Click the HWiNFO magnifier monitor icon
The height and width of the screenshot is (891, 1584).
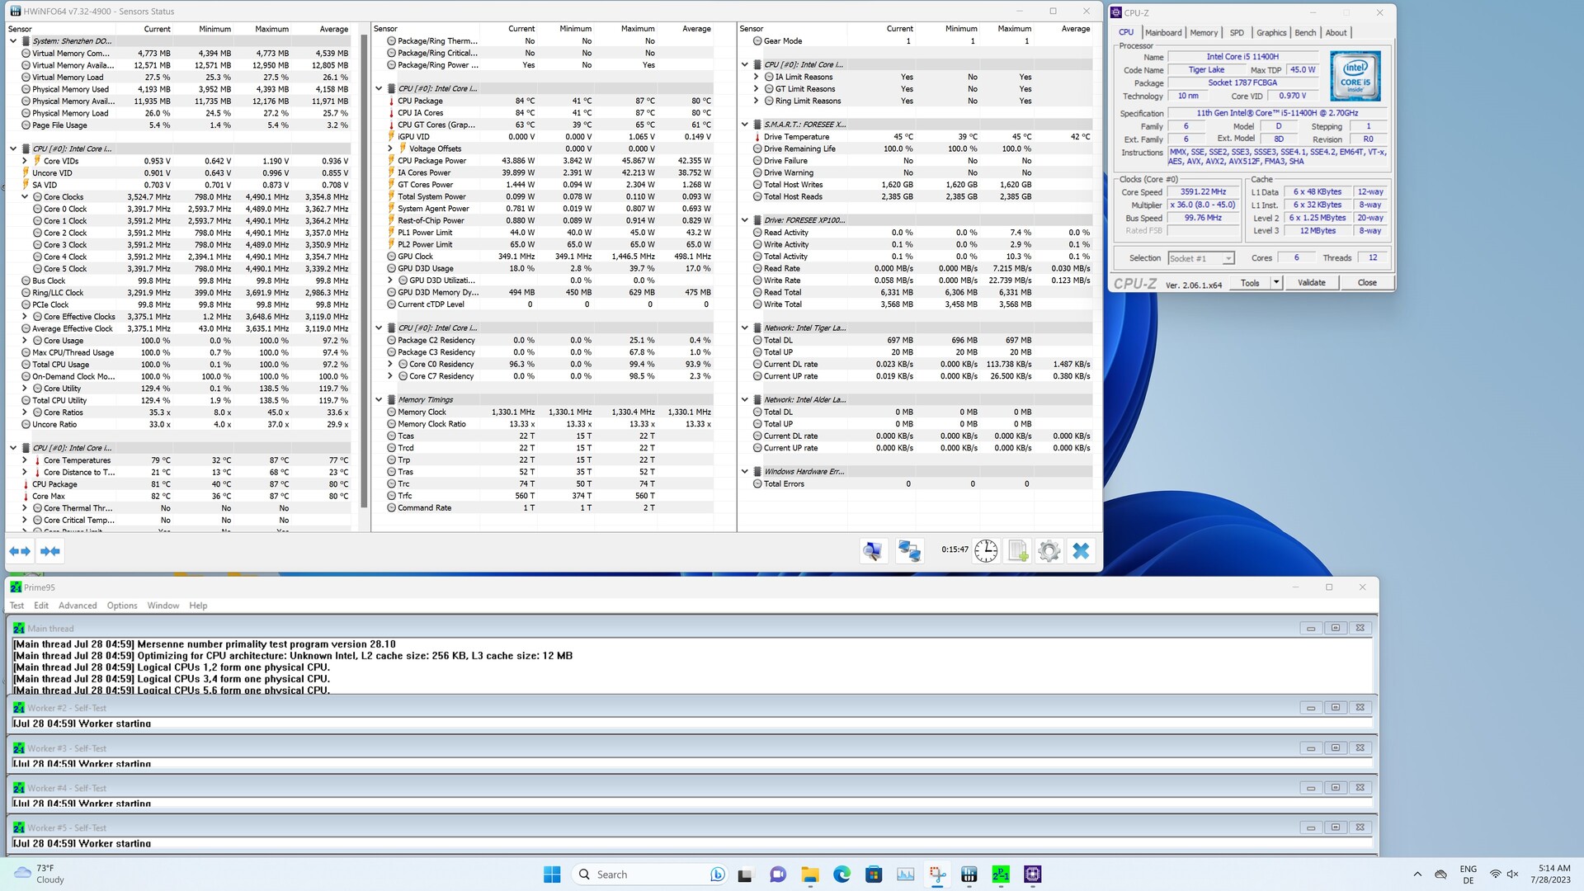click(x=873, y=551)
